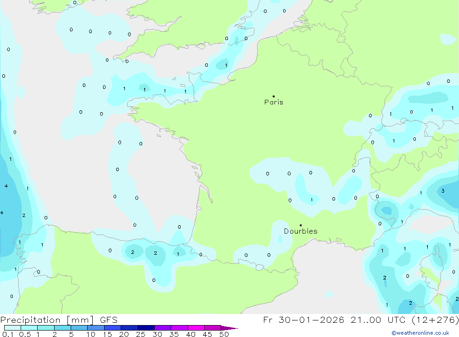This screenshot has height=337, width=459.
Task: Click the weatheronline.co.uk copyright link
Action: [420, 333]
